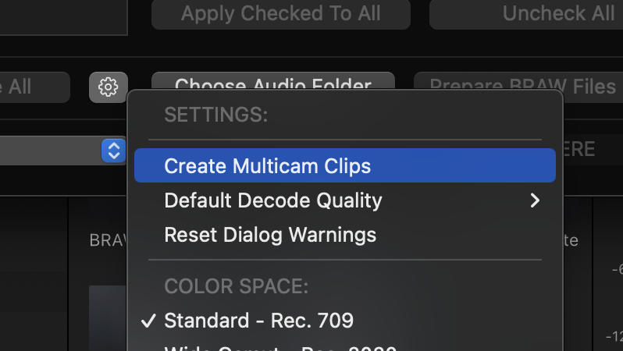Click the Prepare BRAW Files button
The image size is (623, 351).
[x=518, y=82]
